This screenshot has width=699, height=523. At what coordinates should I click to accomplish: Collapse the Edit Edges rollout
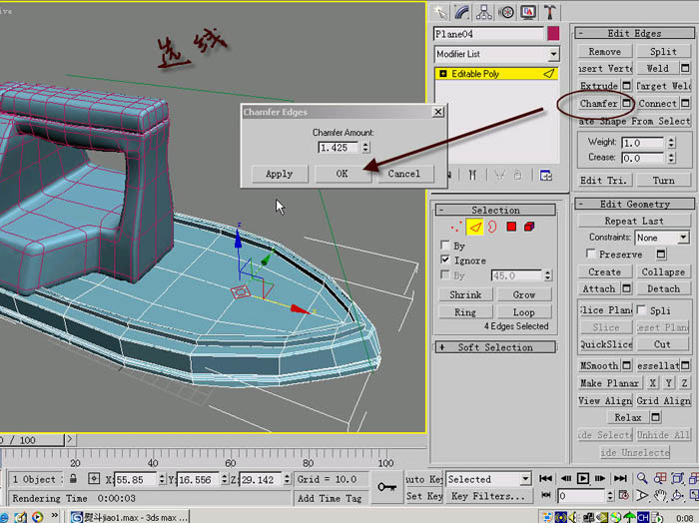tap(581, 33)
